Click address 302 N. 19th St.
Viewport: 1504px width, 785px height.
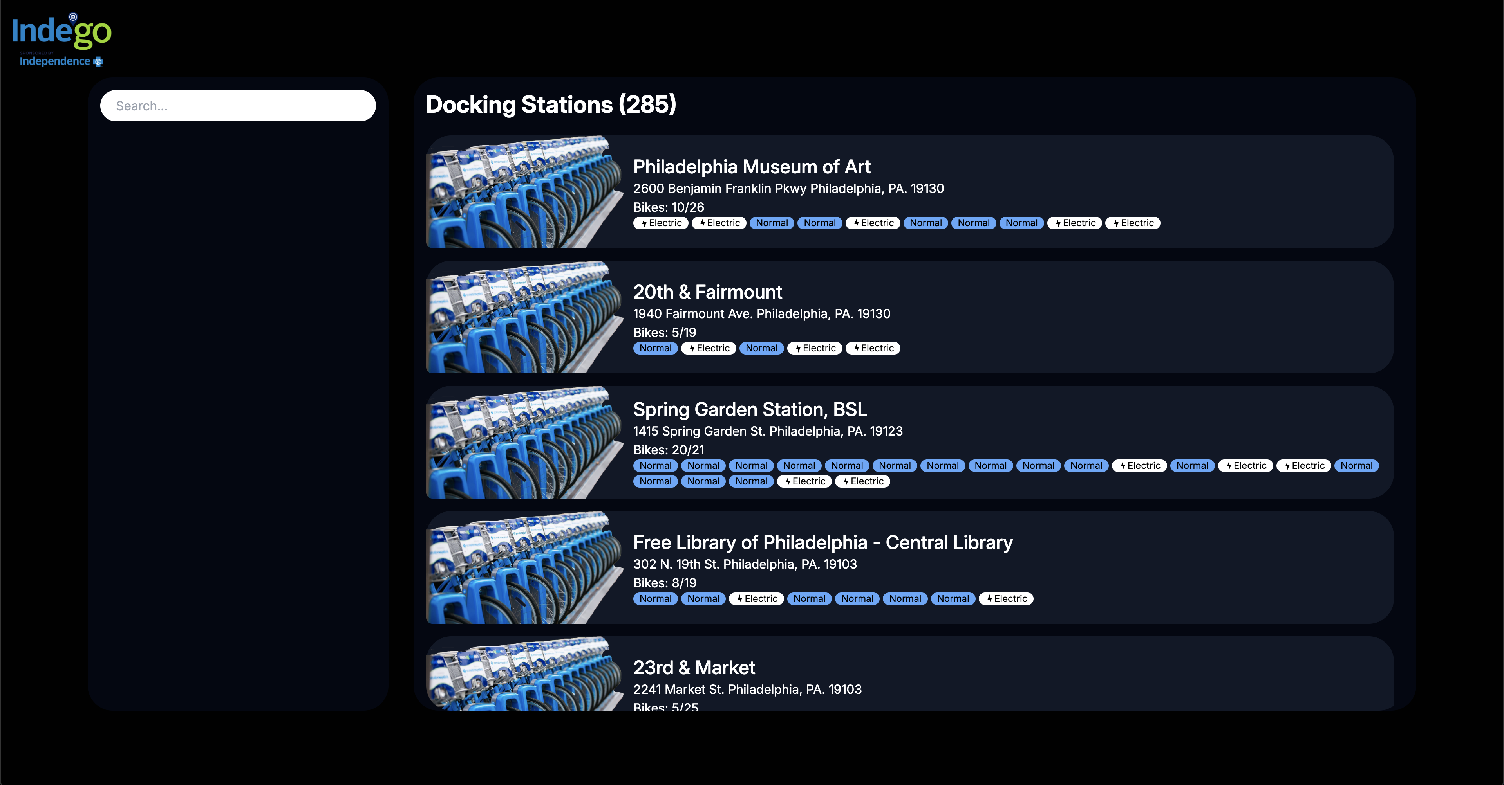click(745, 564)
